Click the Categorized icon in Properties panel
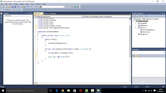The height and width of the screenshot is (93, 166). 134,56
